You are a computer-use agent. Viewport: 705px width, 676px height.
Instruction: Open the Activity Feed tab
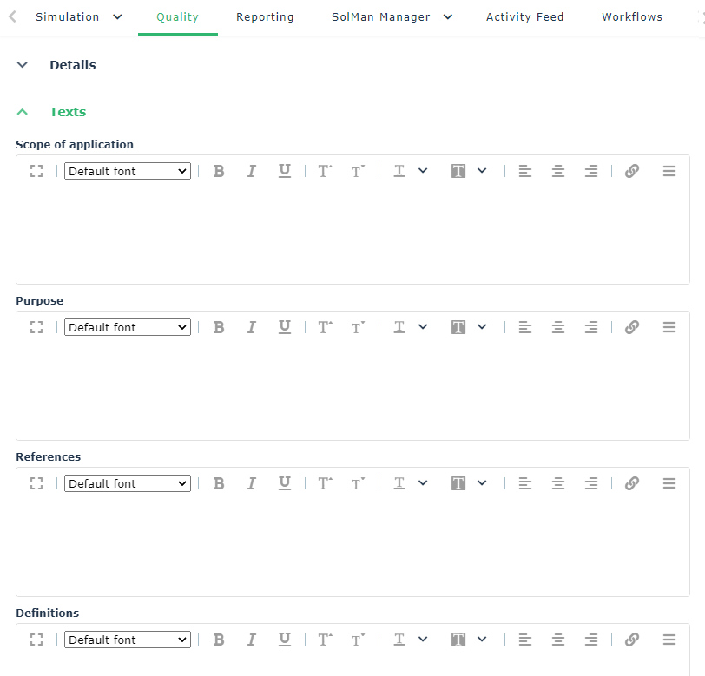pyautogui.click(x=524, y=17)
